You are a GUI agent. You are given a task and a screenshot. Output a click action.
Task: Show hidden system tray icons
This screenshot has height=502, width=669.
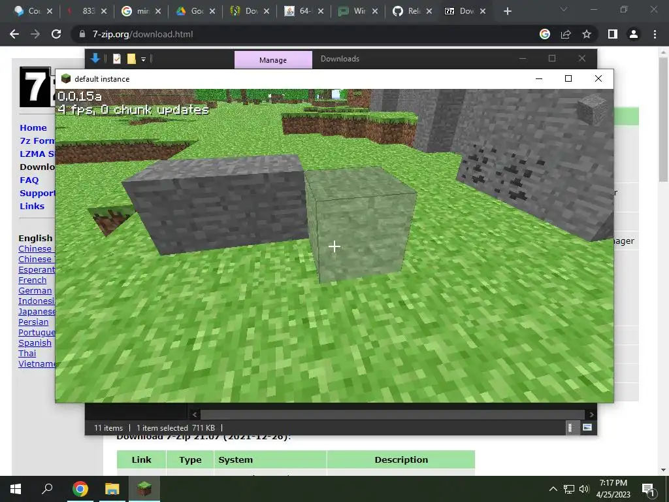coord(553,489)
